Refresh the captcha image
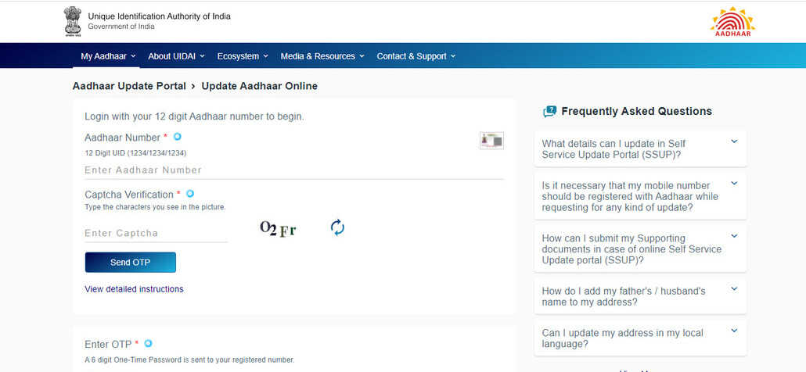Image resolution: width=806 pixels, height=372 pixels. [x=337, y=227]
